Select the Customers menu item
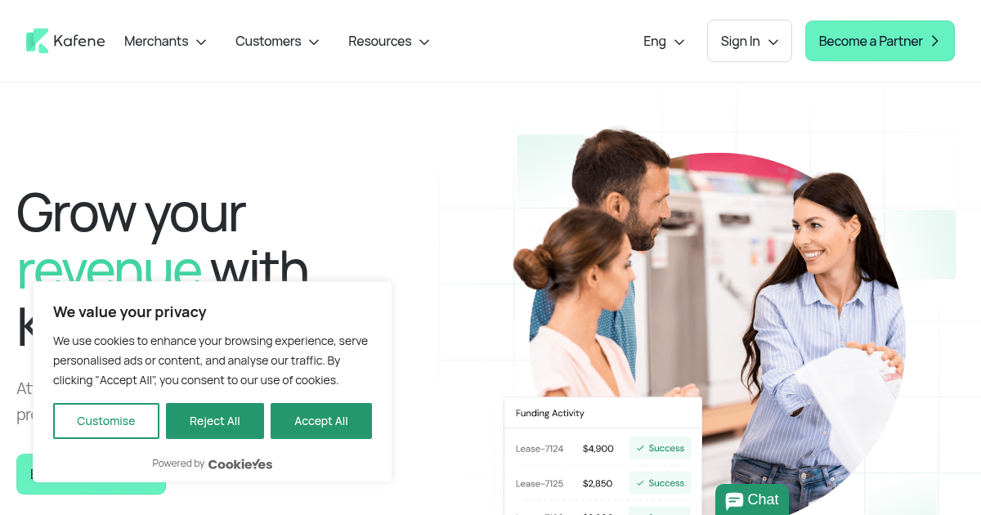 click(277, 41)
